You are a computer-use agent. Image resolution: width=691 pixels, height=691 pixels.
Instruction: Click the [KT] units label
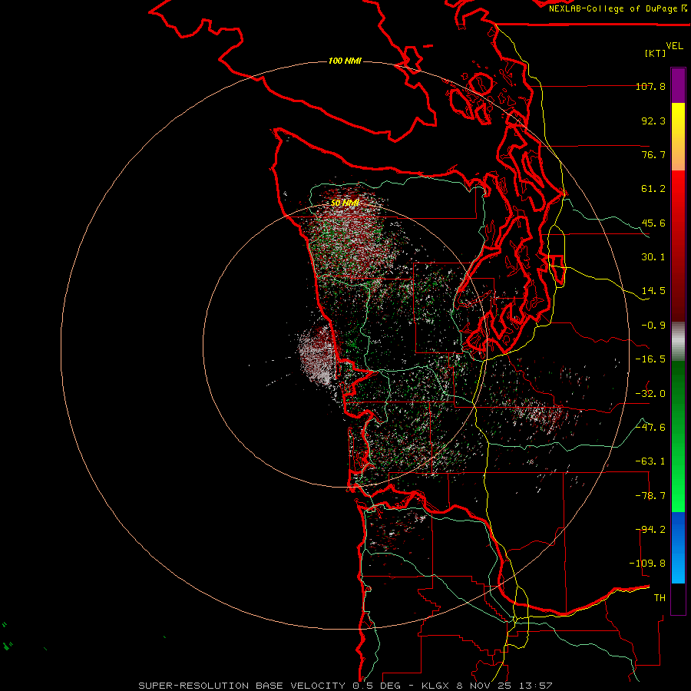point(656,53)
